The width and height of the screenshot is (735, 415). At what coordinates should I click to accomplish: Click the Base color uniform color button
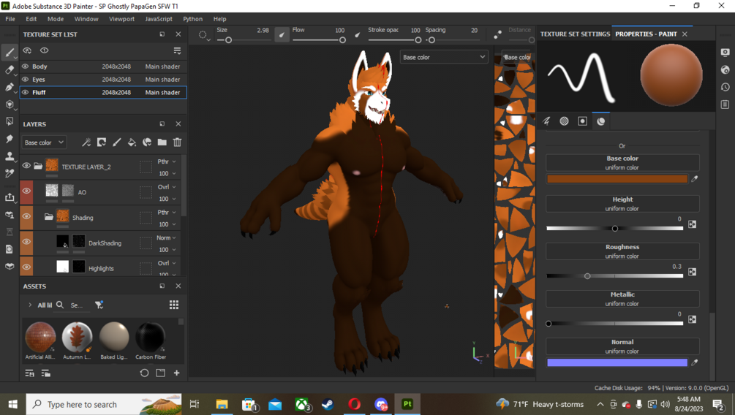pos(622,163)
